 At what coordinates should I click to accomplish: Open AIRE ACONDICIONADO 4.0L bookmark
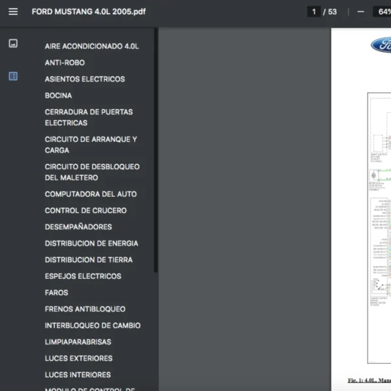[92, 46]
